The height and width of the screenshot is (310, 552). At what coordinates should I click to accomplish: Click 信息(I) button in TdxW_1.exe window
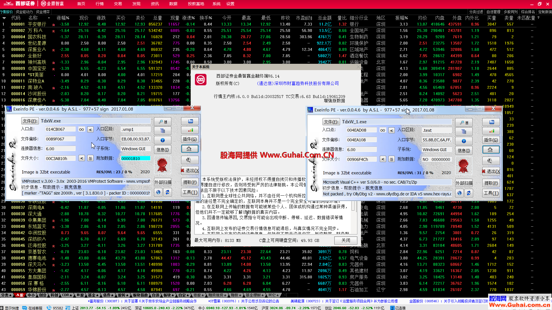click(x=464, y=151)
